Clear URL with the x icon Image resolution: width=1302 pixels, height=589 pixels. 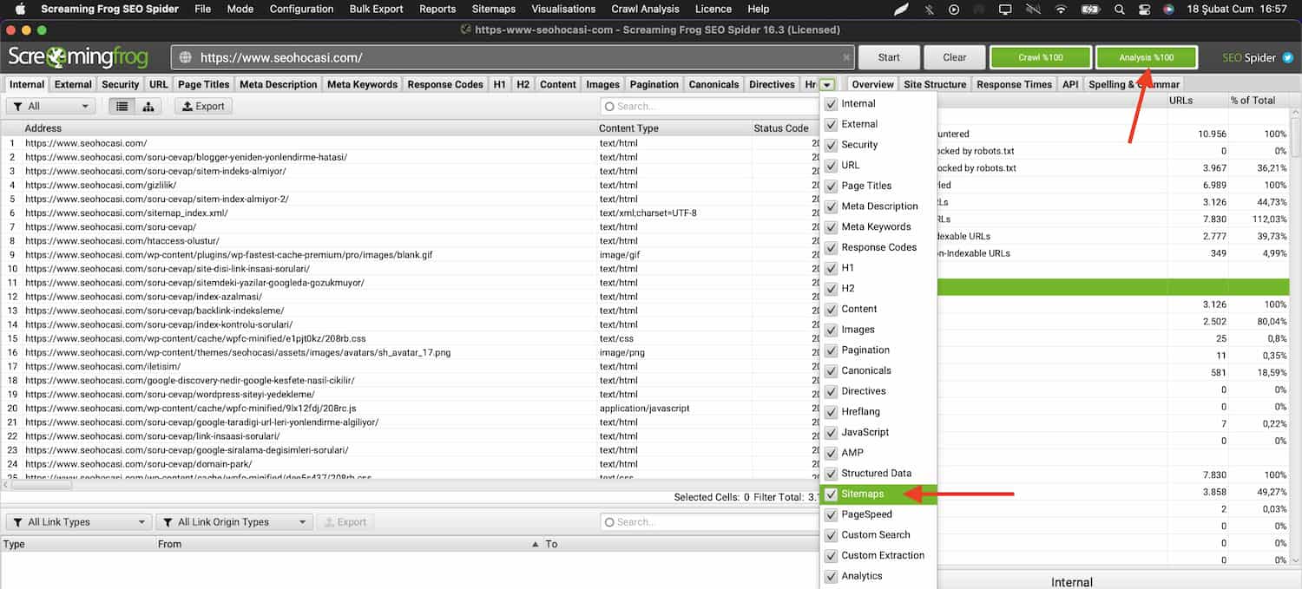(846, 58)
